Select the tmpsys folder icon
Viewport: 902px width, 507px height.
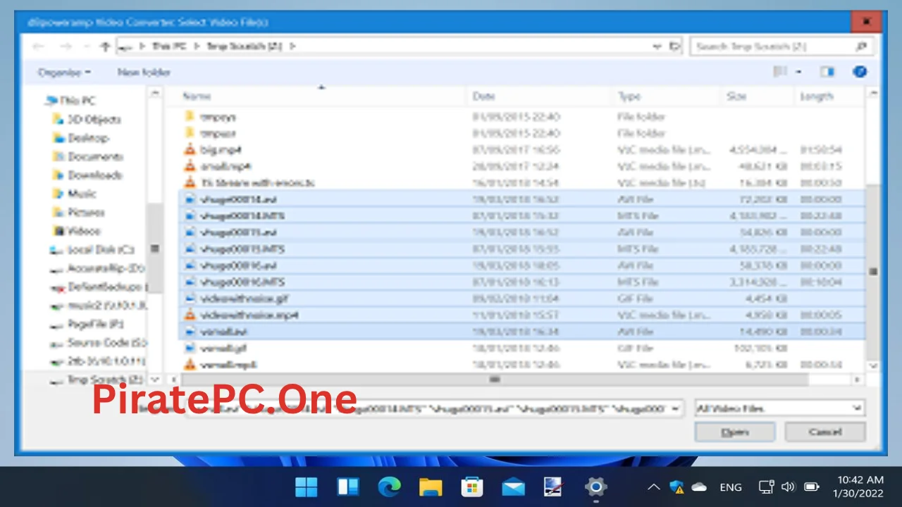pos(189,117)
